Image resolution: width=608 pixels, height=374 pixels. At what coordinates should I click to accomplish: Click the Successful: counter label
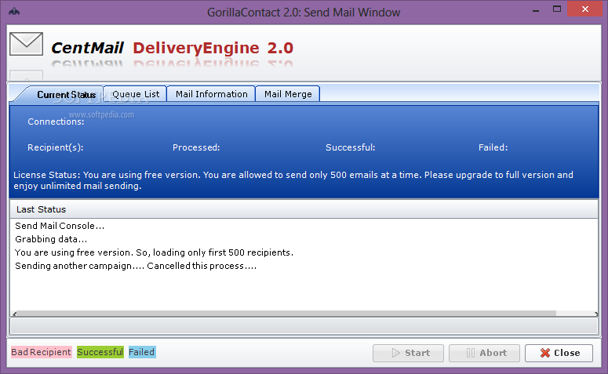(x=350, y=147)
